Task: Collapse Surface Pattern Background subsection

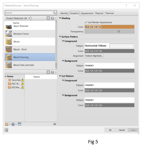Action: click(63, 61)
